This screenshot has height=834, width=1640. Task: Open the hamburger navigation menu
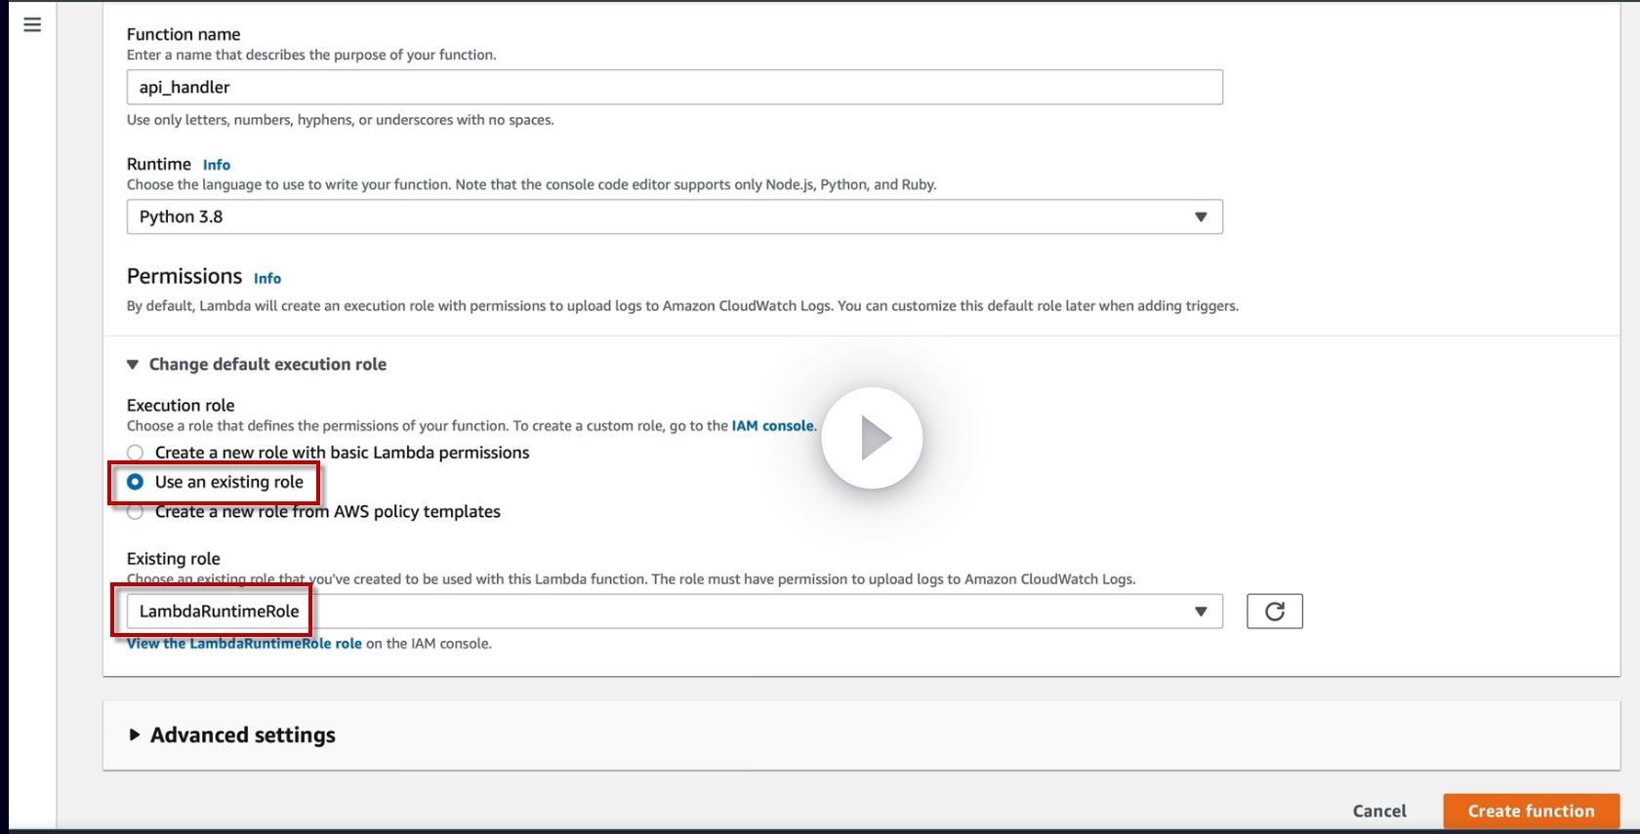pos(32,24)
